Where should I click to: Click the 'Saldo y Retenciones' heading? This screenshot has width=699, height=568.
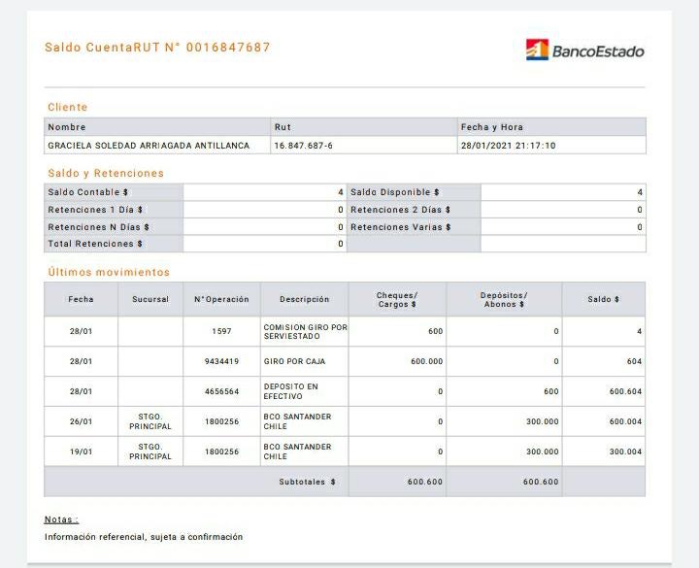106,173
